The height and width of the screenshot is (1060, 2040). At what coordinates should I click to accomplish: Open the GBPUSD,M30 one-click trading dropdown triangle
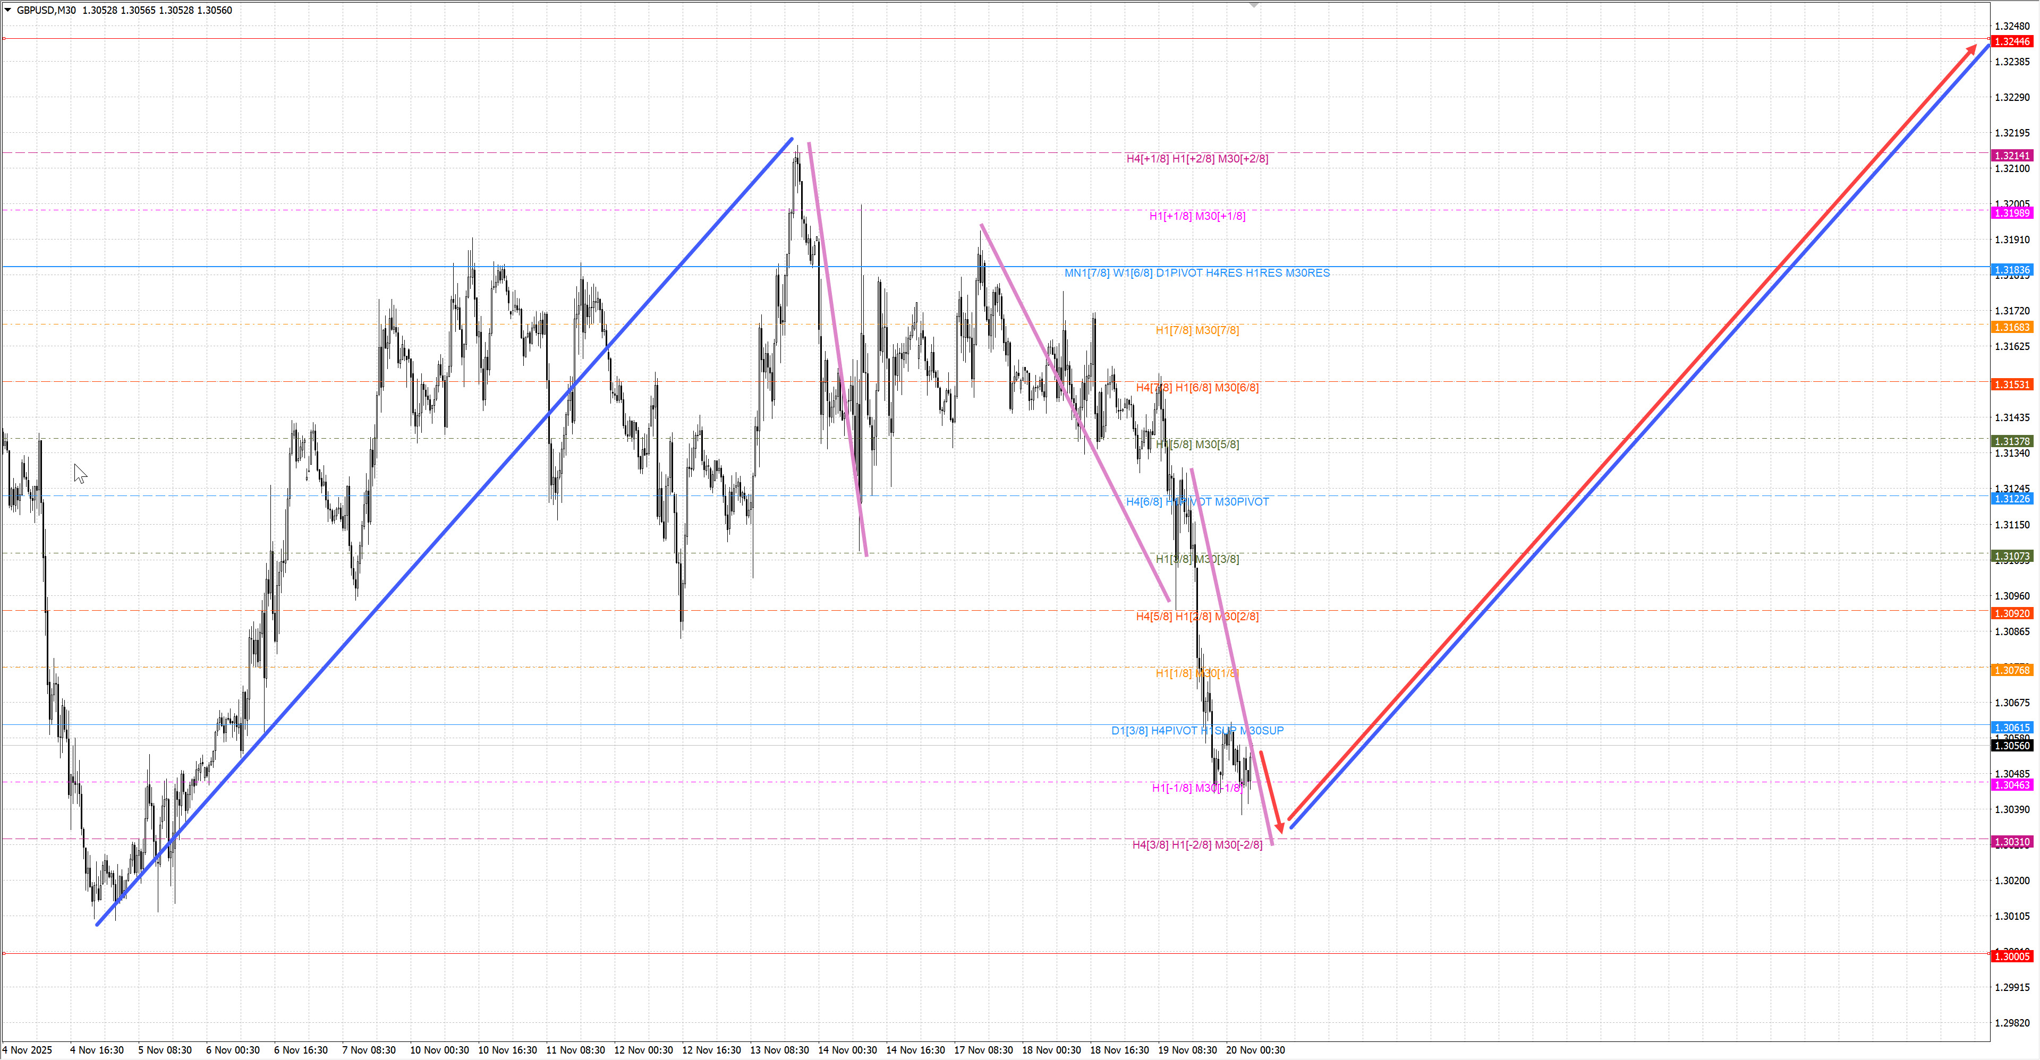8,10
